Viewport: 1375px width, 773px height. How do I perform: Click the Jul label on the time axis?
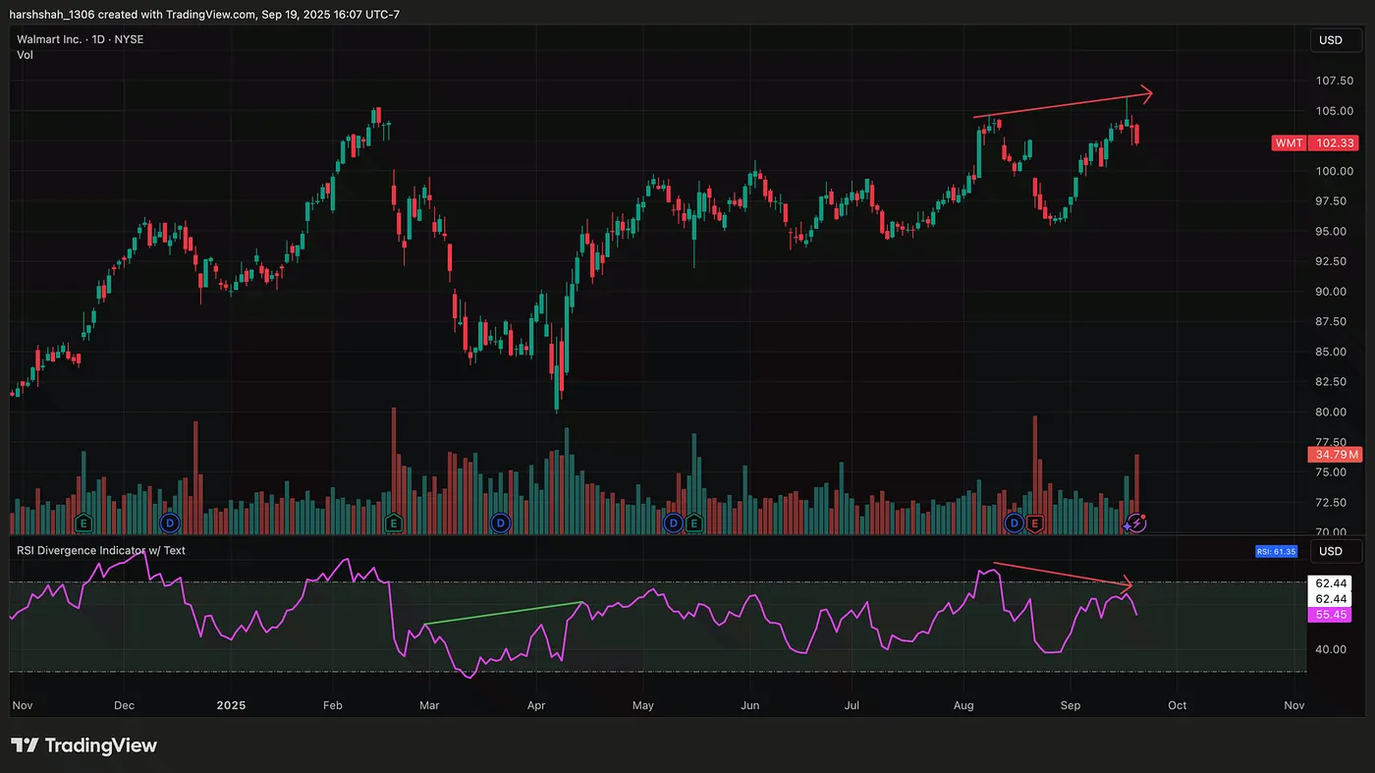tap(852, 705)
